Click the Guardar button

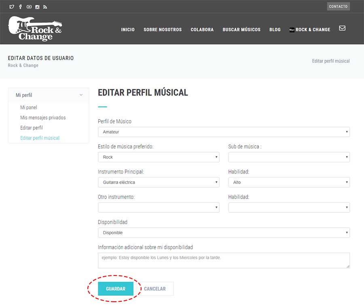click(116, 289)
